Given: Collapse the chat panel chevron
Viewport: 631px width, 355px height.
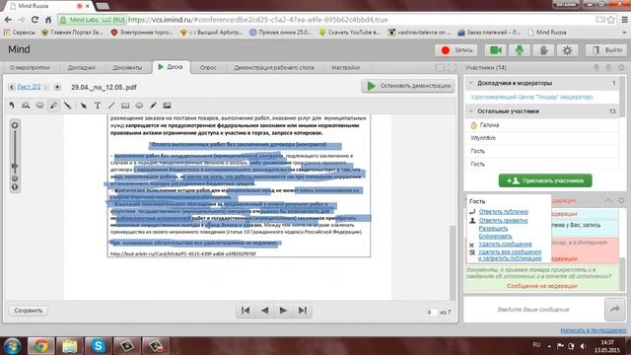Looking at the screenshot, I should [x=608, y=200].
